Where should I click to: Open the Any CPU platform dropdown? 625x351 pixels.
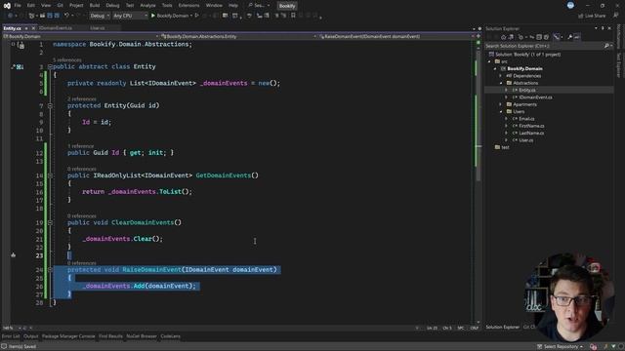[x=130, y=16]
